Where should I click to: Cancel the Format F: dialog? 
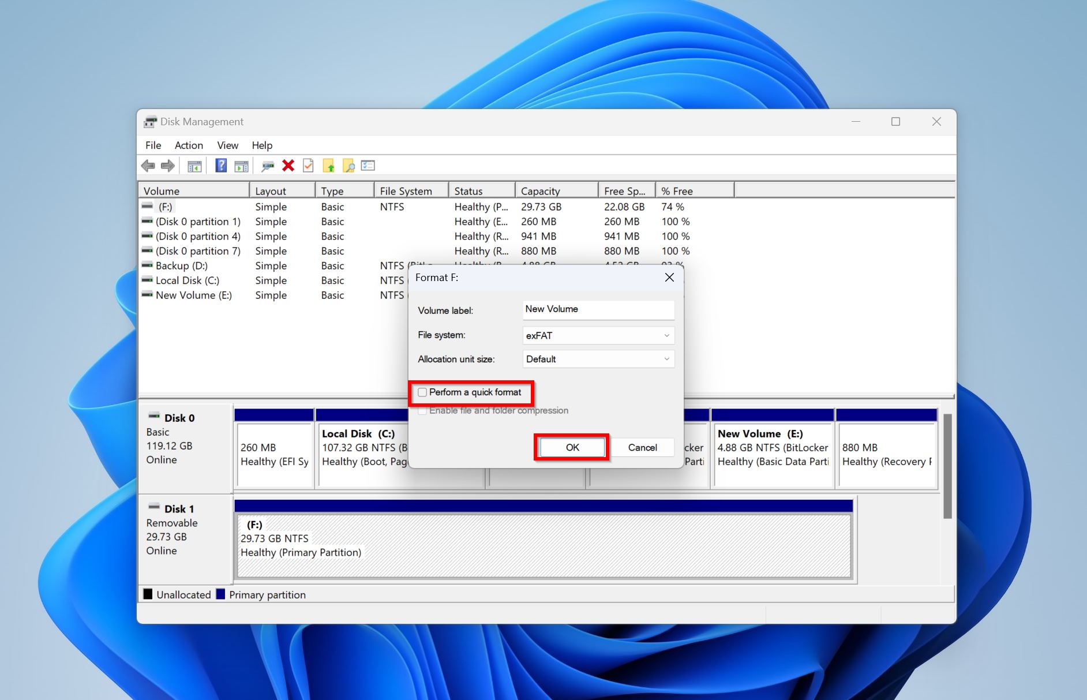click(x=642, y=447)
